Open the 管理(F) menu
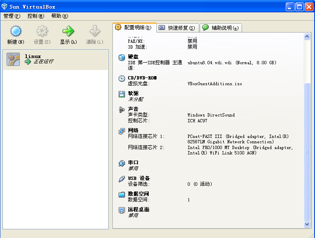The height and width of the screenshot is (238, 315). [x=12, y=16]
